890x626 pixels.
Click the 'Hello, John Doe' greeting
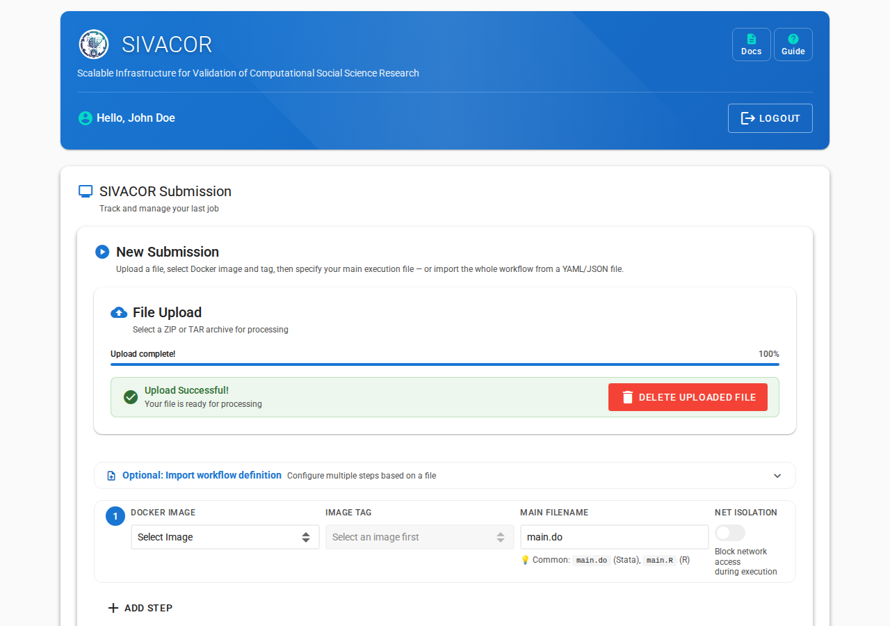coord(136,118)
